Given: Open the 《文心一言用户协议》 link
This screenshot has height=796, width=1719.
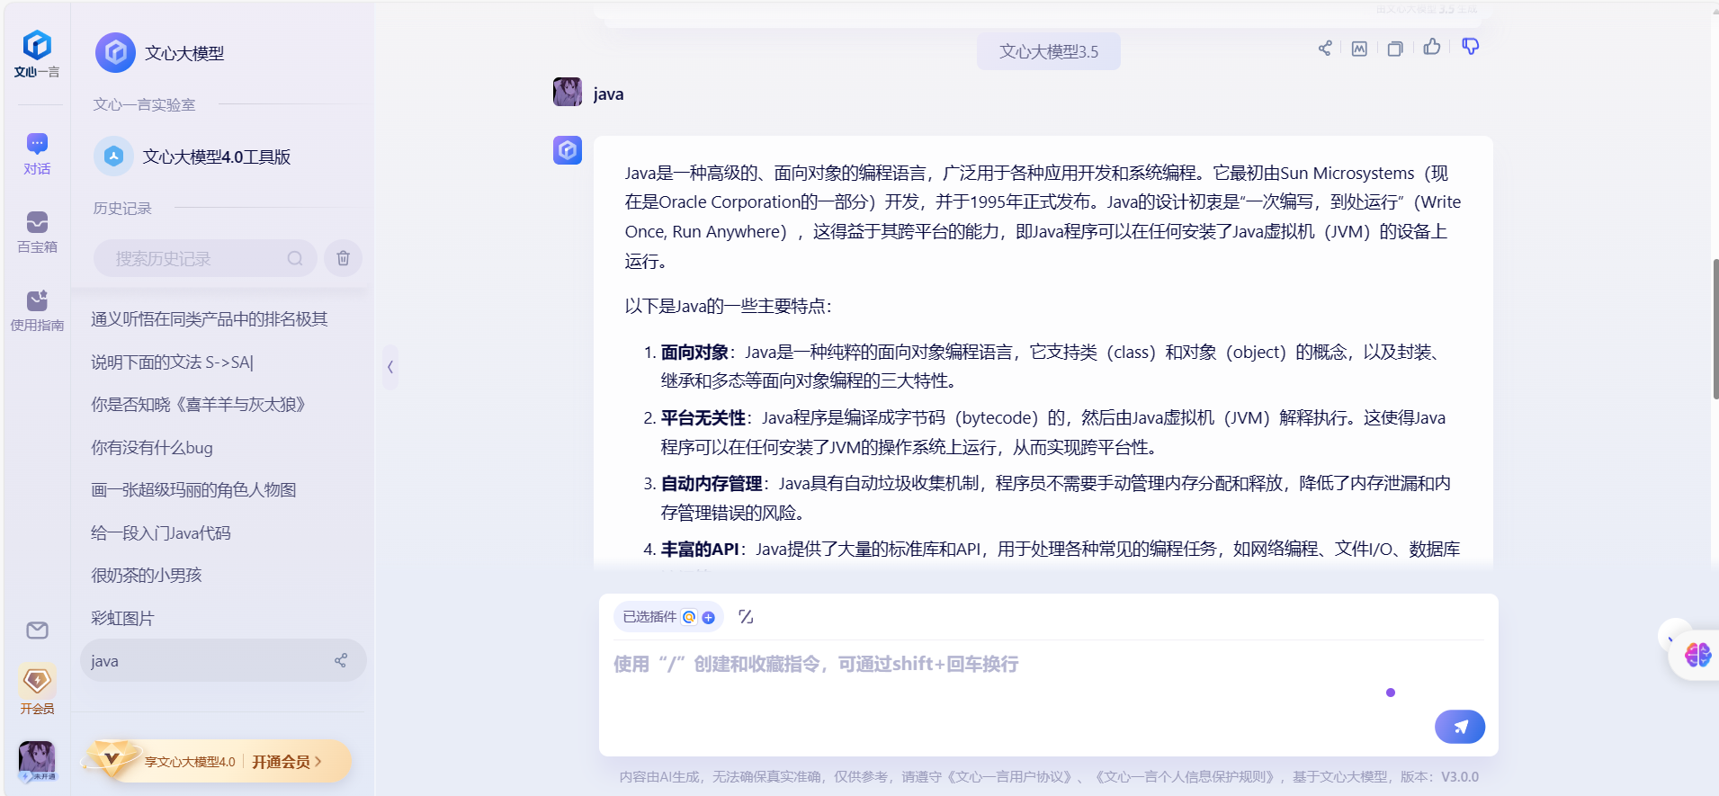Looking at the screenshot, I should (x=1012, y=776).
